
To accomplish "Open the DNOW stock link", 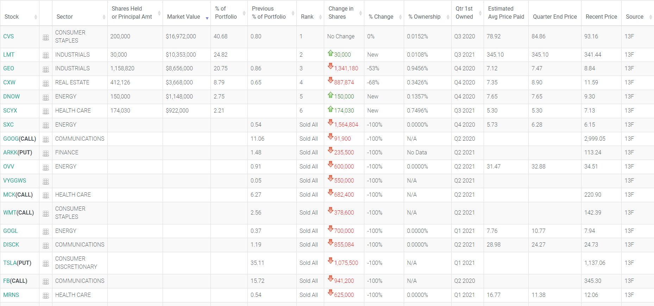I will click(x=12, y=97).
